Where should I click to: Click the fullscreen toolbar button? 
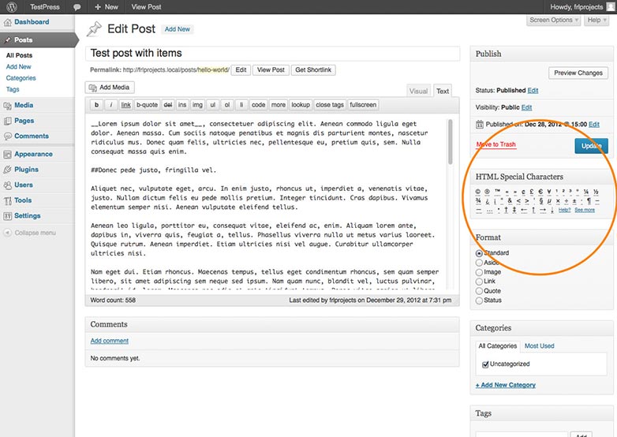[363, 105]
